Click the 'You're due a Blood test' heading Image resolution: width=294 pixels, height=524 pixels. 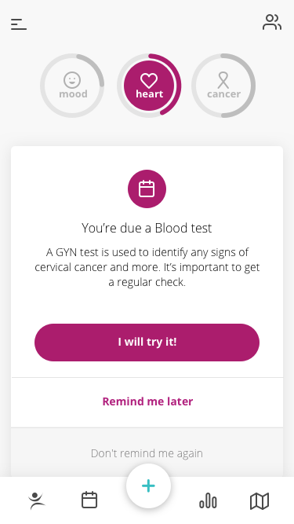(147, 228)
